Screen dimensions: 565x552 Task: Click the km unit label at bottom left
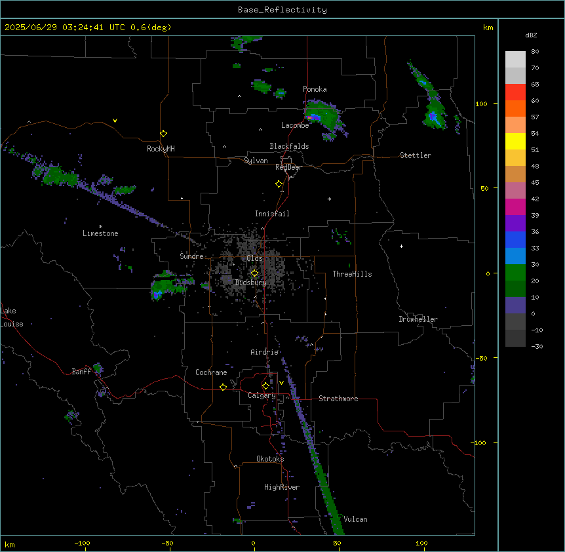[10, 544]
